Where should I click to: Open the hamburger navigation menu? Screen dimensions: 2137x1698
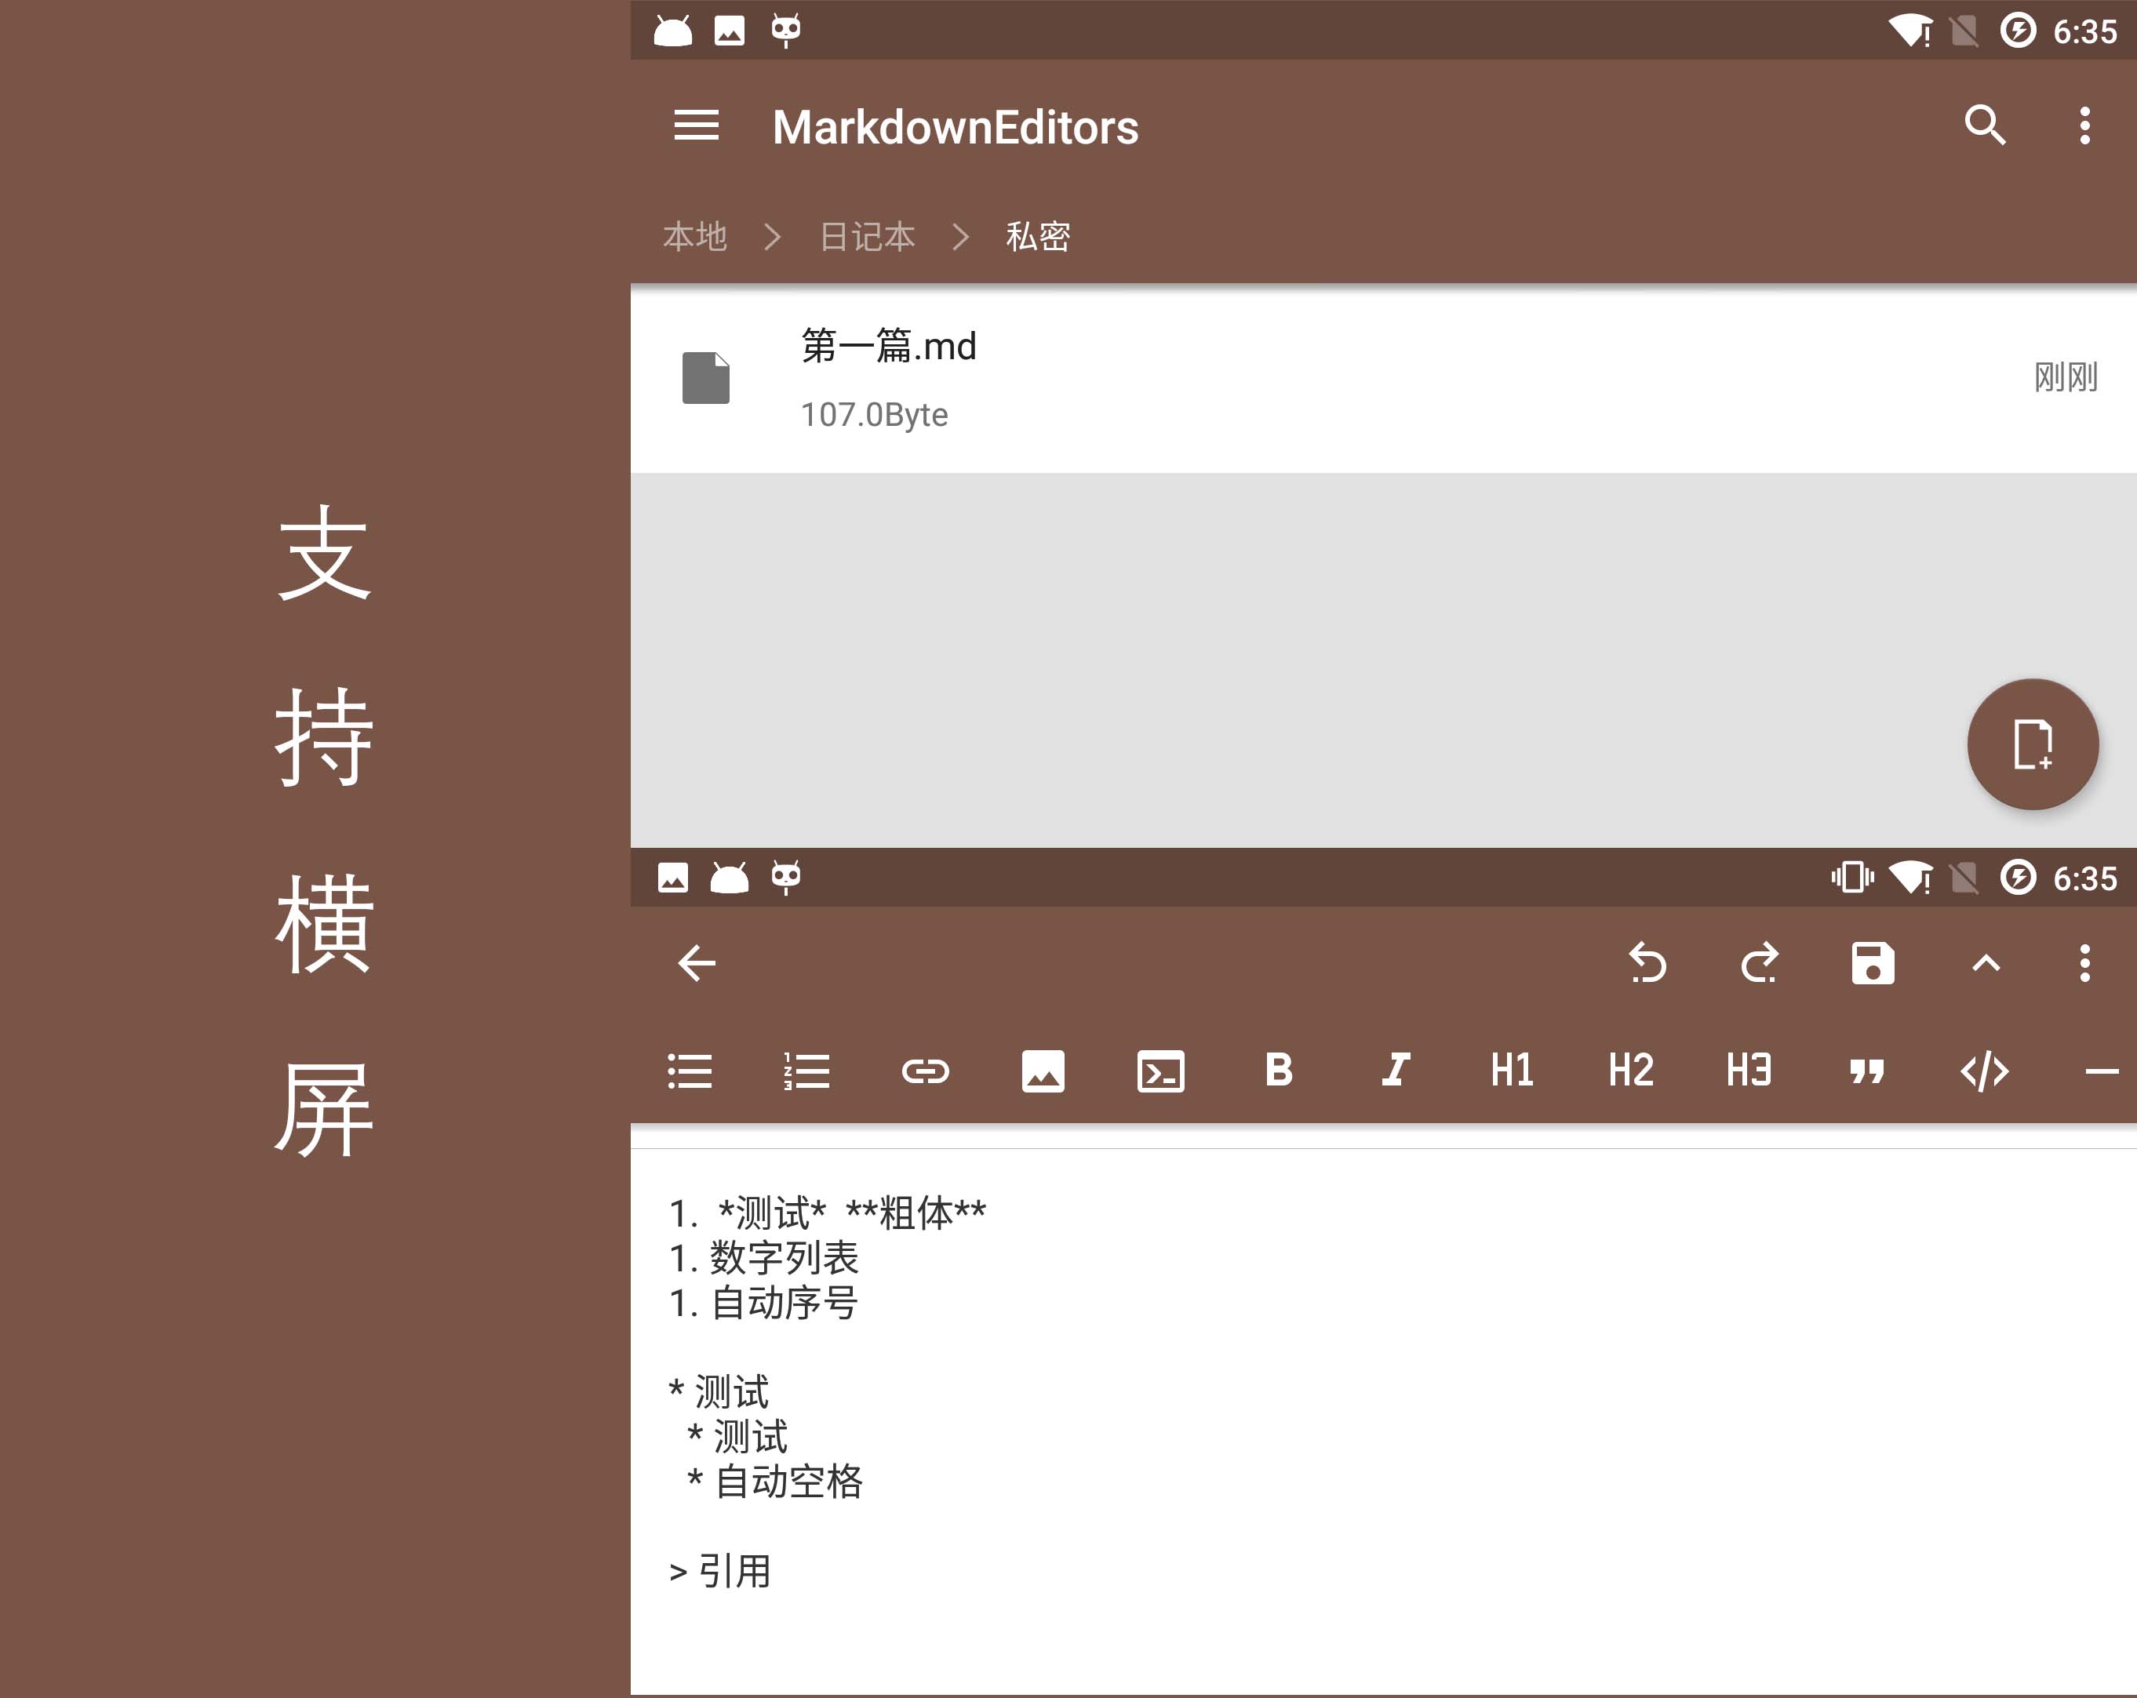coord(696,125)
